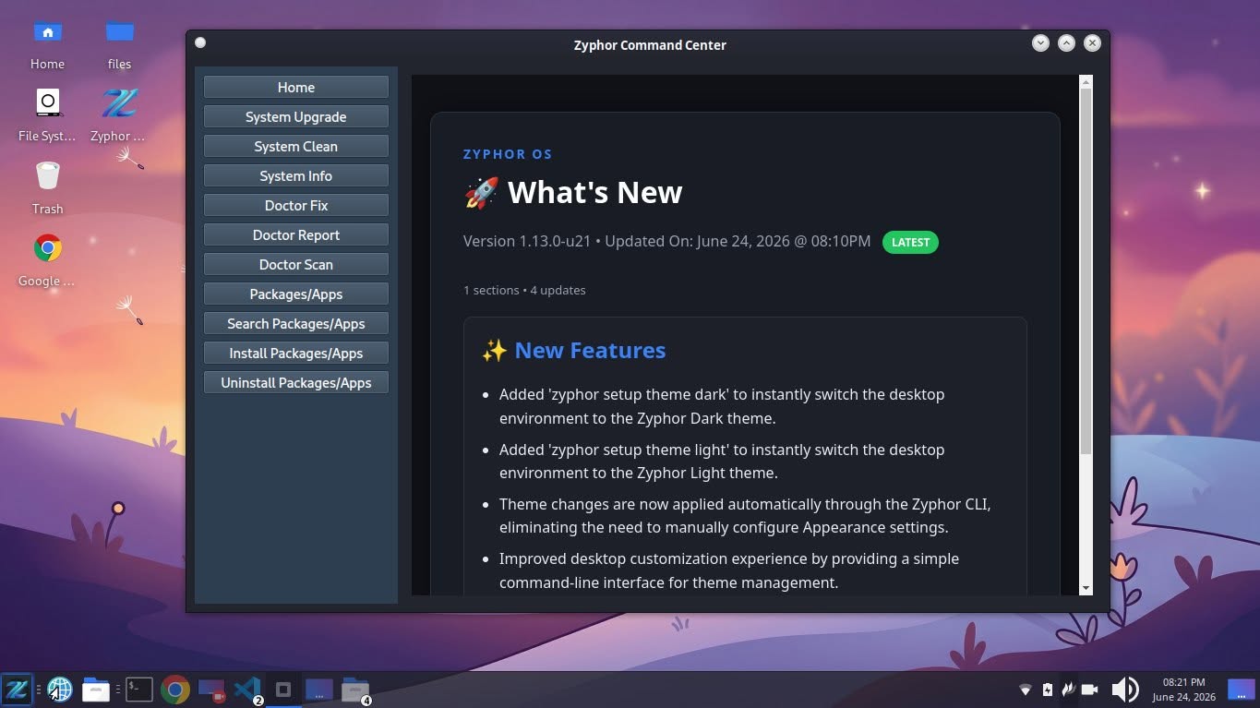
Task: Click the green LATEST badge
Action: [x=910, y=242]
